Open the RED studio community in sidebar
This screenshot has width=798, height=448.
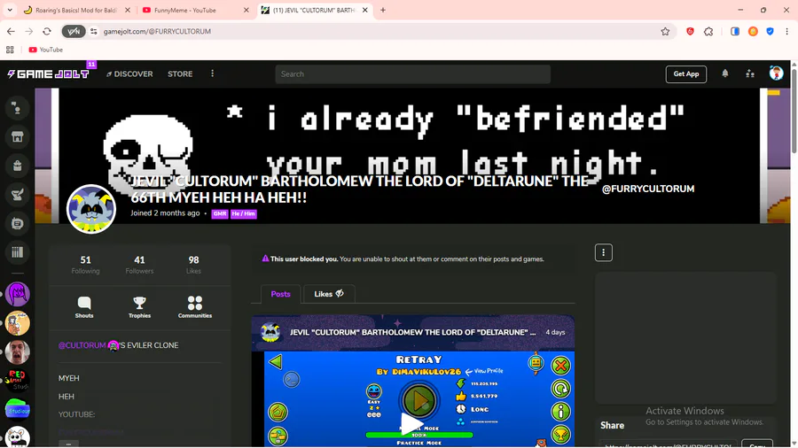[x=18, y=381]
